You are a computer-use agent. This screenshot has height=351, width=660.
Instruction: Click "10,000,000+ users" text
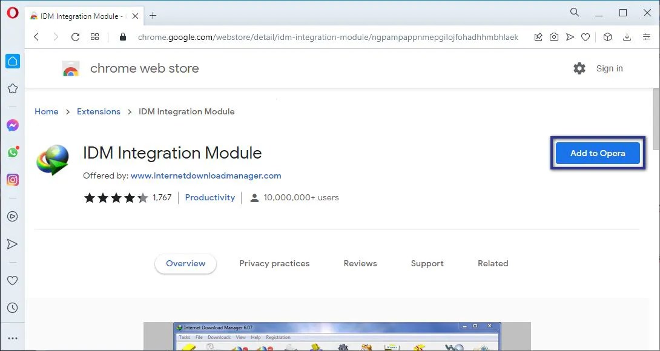pyautogui.click(x=301, y=197)
